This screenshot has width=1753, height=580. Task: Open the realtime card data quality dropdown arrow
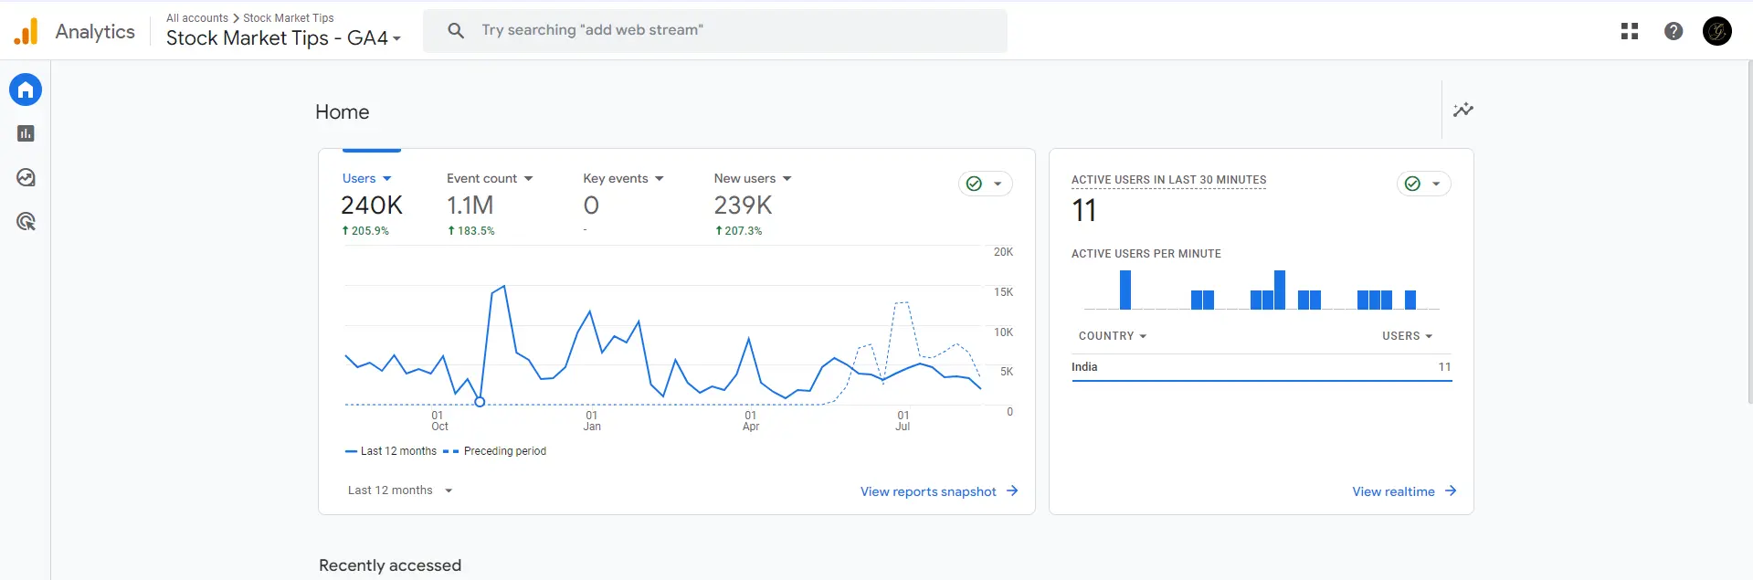pyautogui.click(x=1436, y=184)
